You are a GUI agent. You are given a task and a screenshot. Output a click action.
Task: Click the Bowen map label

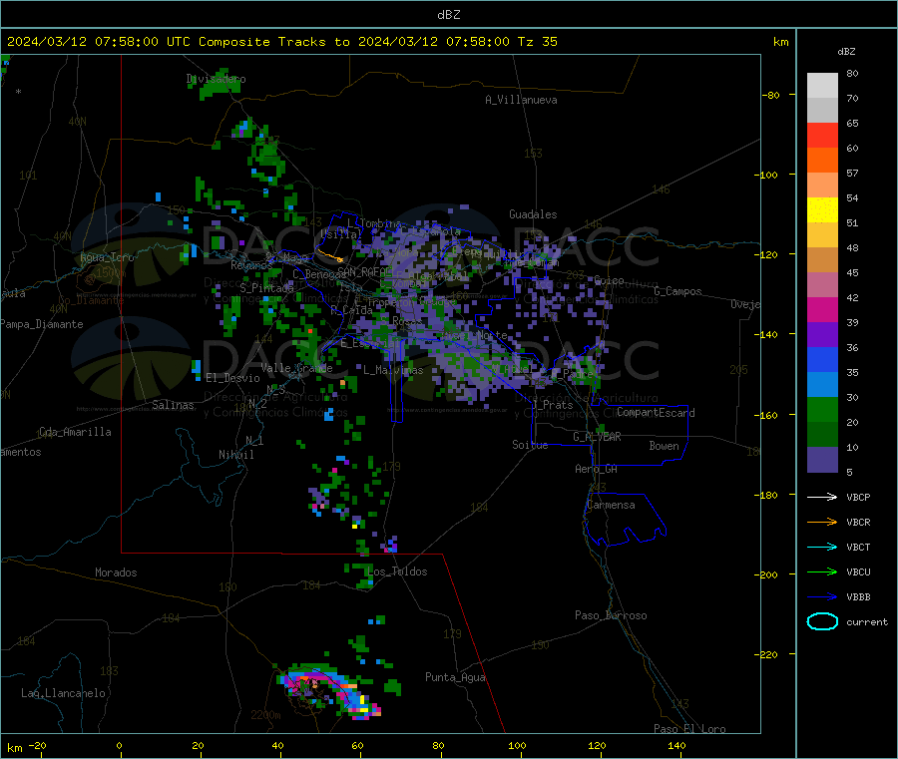pyautogui.click(x=664, y=446)
